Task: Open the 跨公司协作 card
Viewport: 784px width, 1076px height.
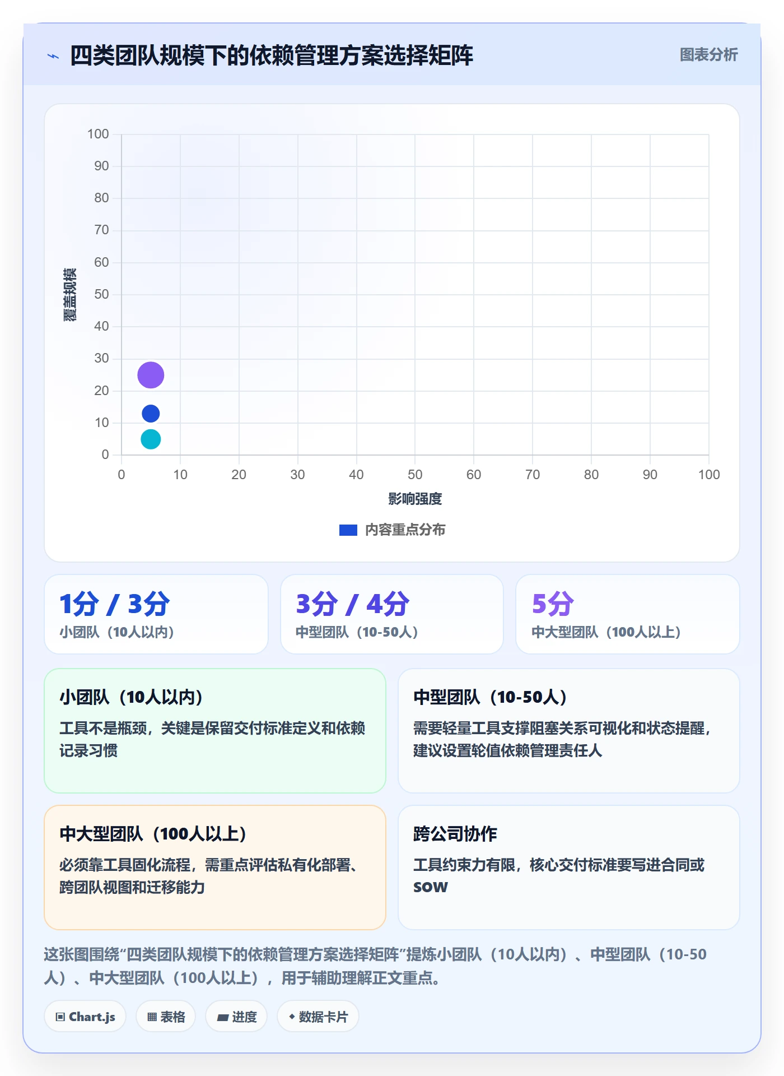Action: click(x=569, y=868)
